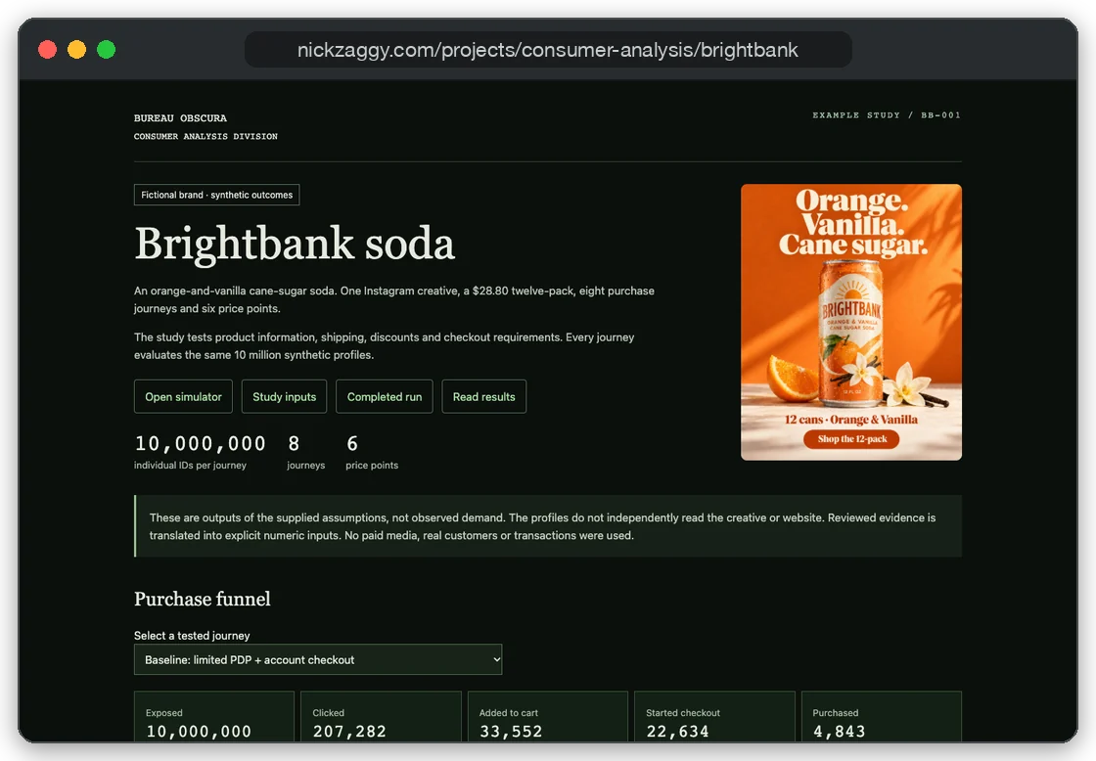1096x761 pixels.
Task: Click the 6 price points stat
Action: [x=371, y=452]
